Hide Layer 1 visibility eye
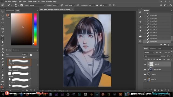The image size is (173, 97). click(145, 75)
